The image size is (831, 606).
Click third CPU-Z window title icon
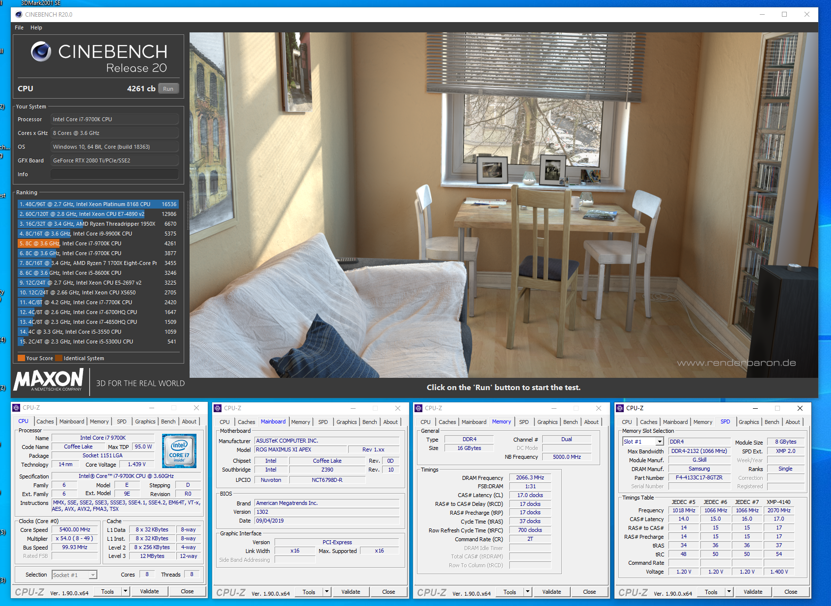tap(418, 408)
